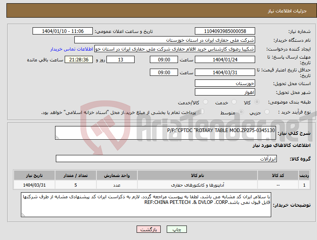Click the price validity date 1404/03/31 field
This screenshot has height=240, width=317.
coord(225,72)
